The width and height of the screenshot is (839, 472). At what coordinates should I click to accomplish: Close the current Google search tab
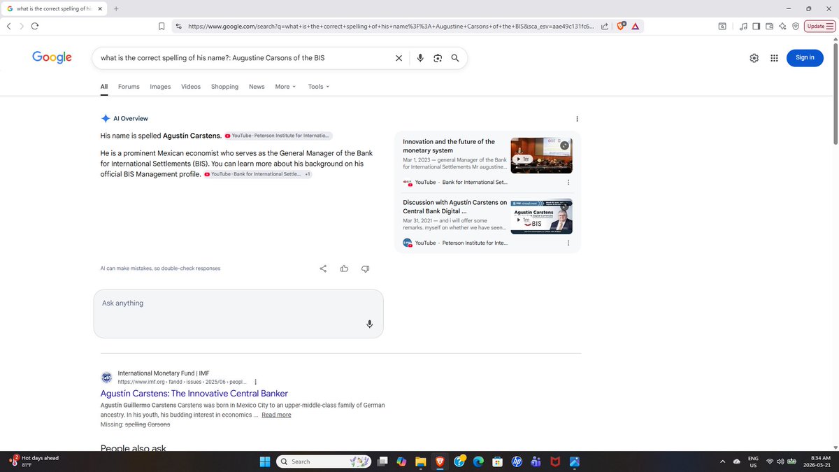click(99, 8)
